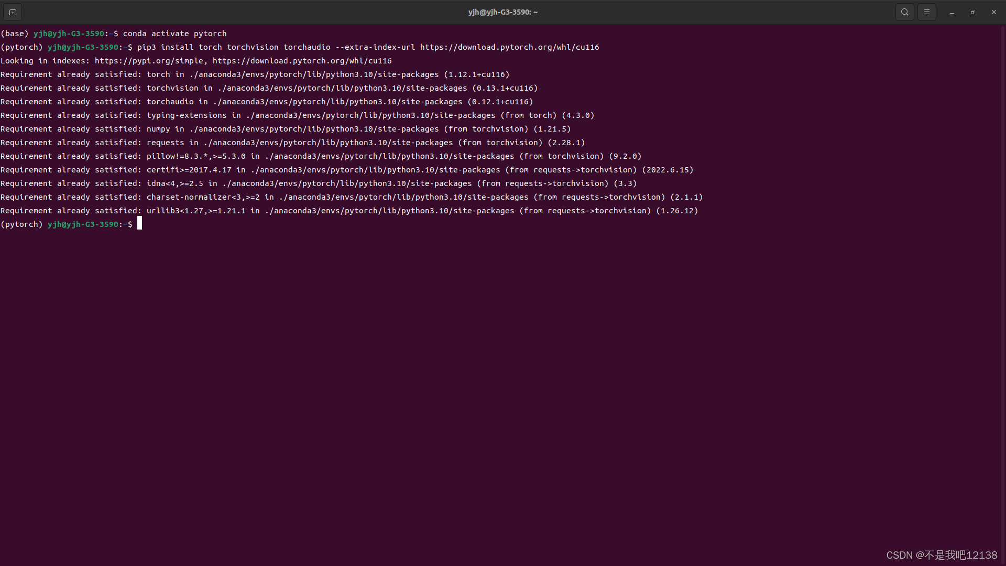Image resolution: width=1006 pixels, height=566 pixels.
Task: Click the cursor block at the last prompt
Action: [x=139, y=224]
